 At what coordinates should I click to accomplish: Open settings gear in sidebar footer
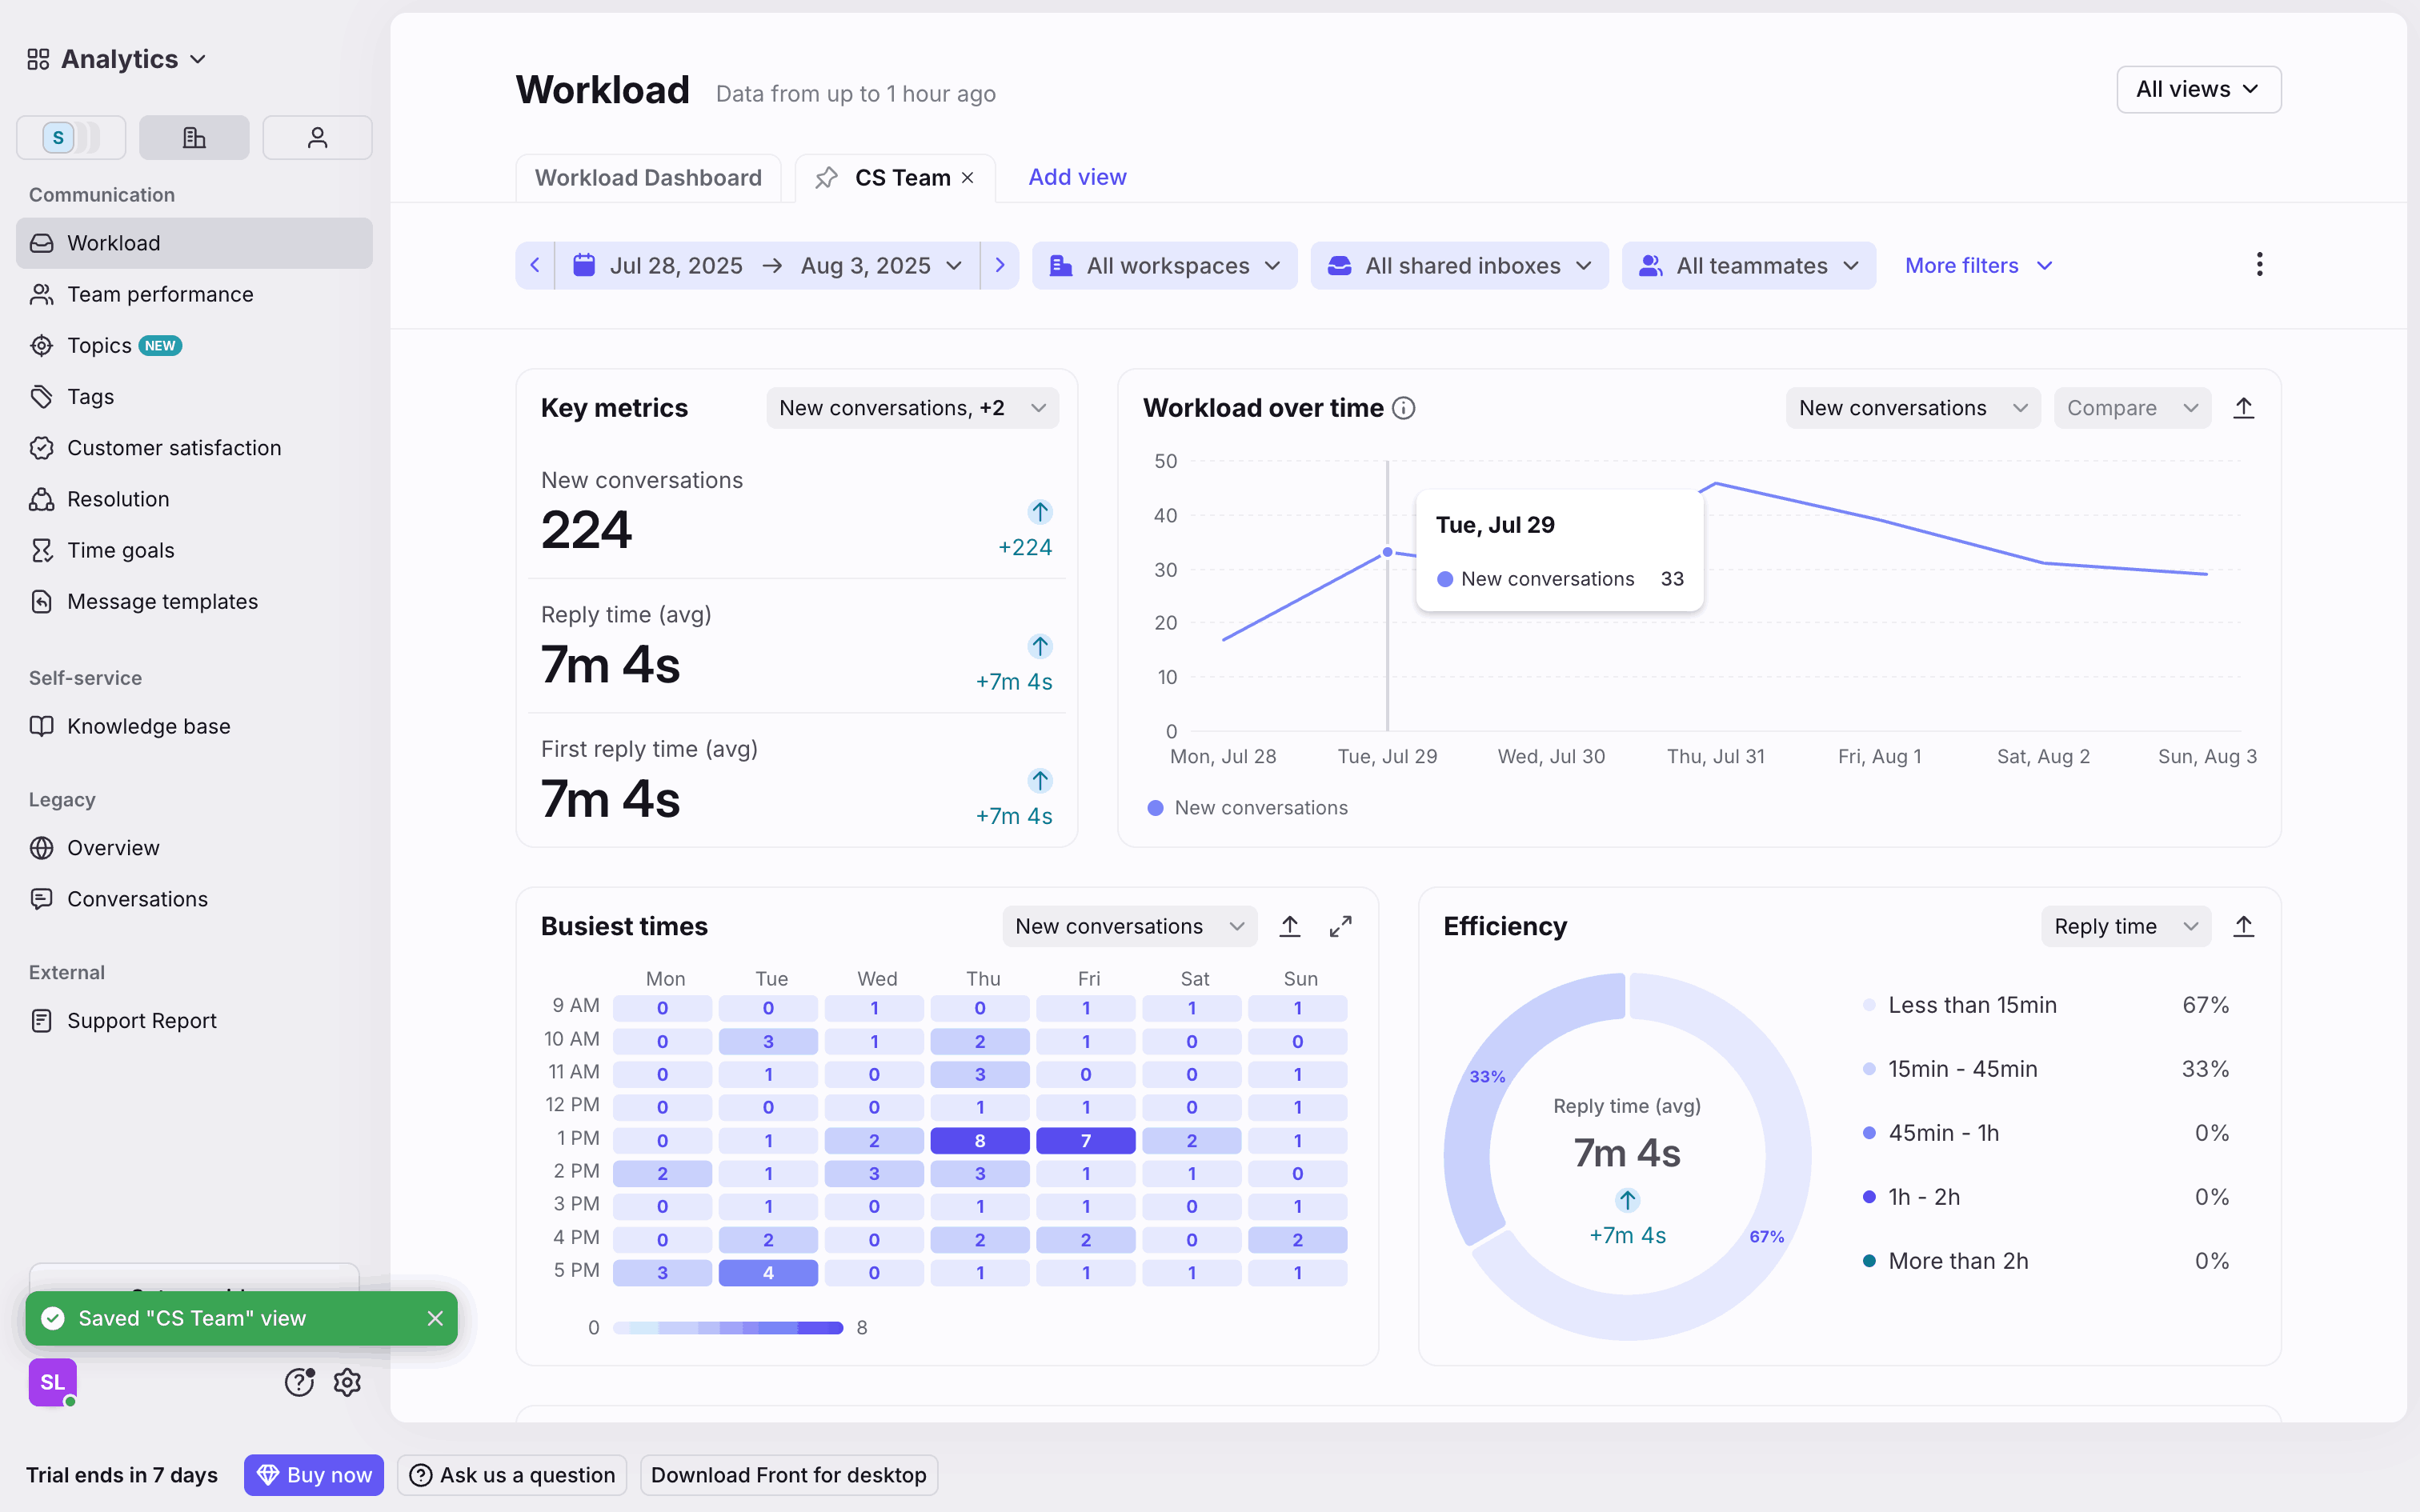(x=347, y=1382)
